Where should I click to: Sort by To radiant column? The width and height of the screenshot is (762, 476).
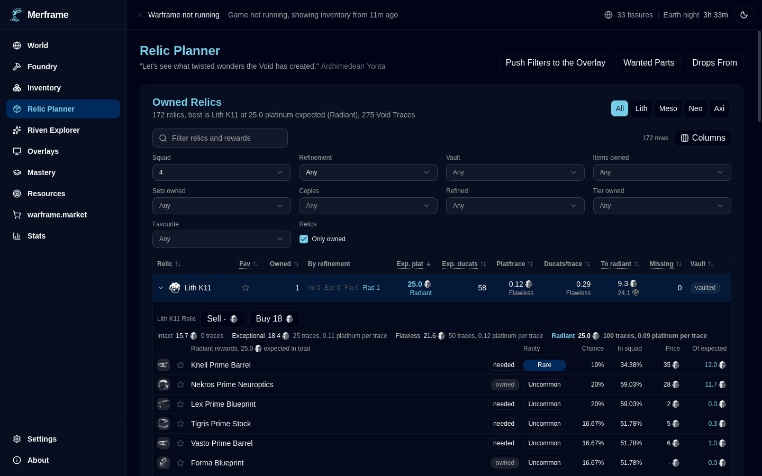[620, 264]
